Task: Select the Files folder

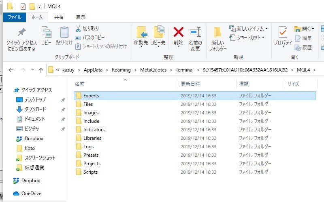Action: point(195,104)
